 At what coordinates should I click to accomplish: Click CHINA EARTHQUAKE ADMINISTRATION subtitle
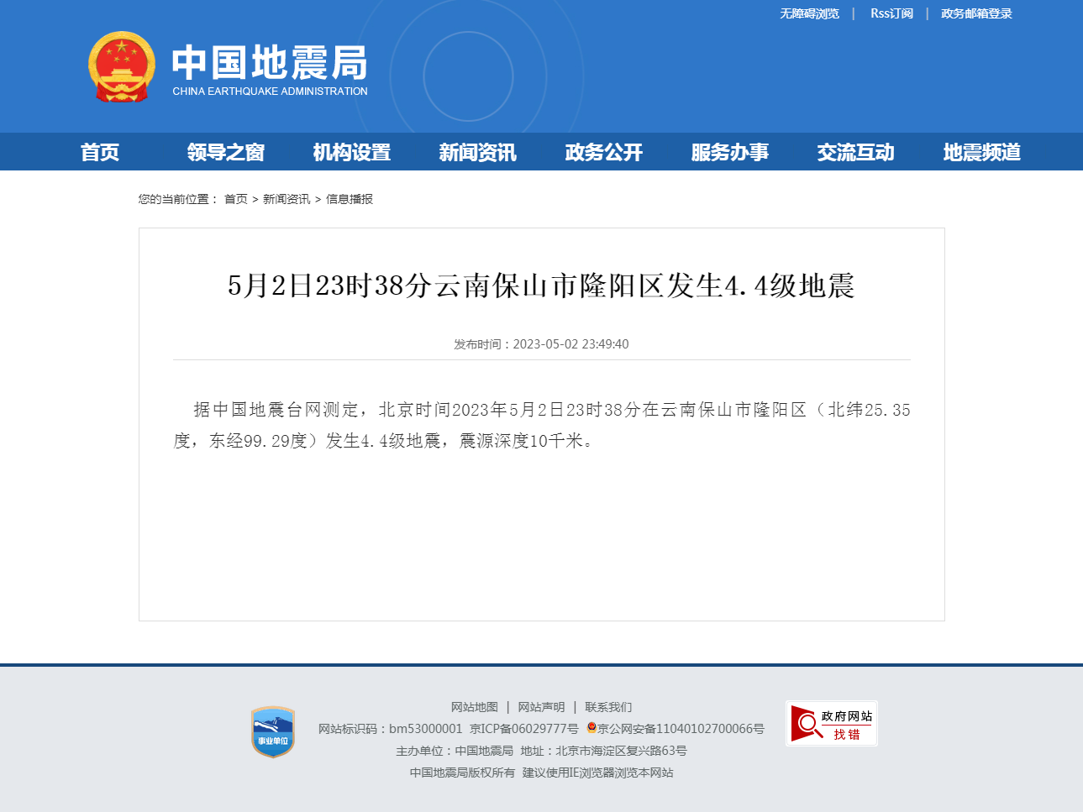270,92
